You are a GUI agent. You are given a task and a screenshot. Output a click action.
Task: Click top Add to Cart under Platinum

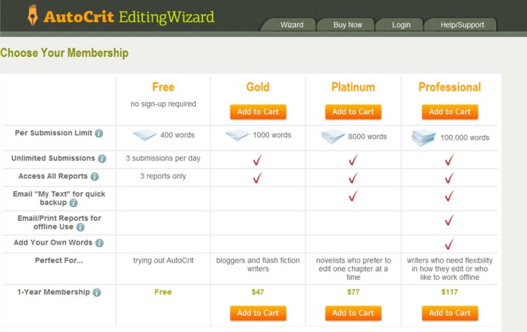coord(353,112)
